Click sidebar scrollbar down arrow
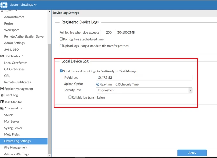This screenshot has width=217, height=158. (x=49, y=155)
